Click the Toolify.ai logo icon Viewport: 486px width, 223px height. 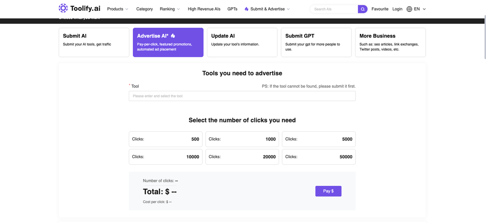[63, 8]
